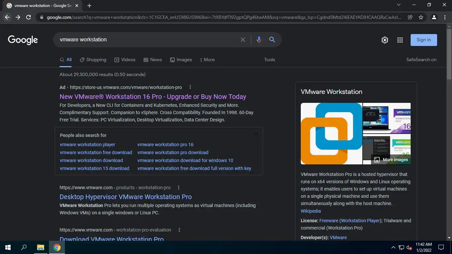Screen dimensions: 452x254
Task: View site lock icon in address bar
Action: coord(41,17)
